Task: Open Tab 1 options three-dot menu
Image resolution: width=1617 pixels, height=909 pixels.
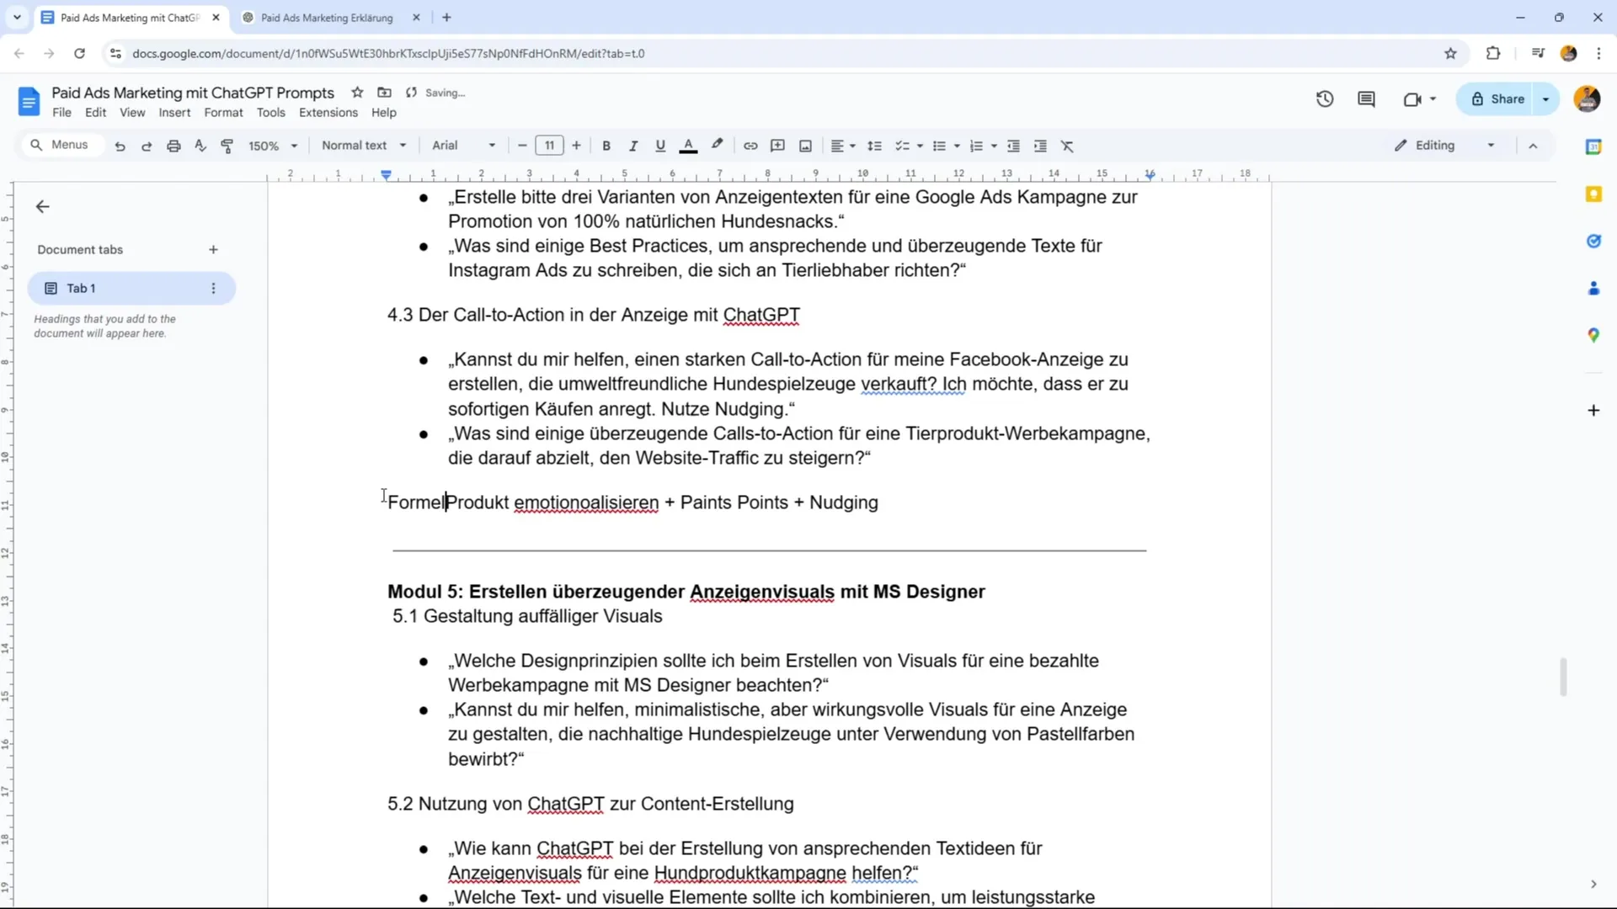Action: (x=213, y=288)
